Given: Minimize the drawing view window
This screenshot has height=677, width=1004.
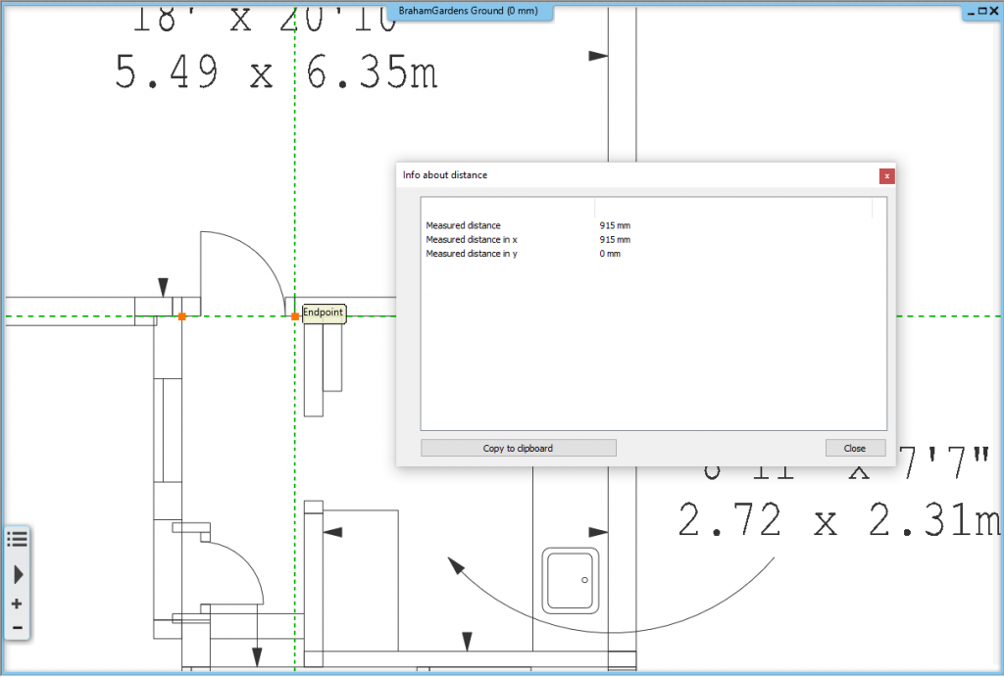Looking at the screenshot, I should click(x=972, y=12).
